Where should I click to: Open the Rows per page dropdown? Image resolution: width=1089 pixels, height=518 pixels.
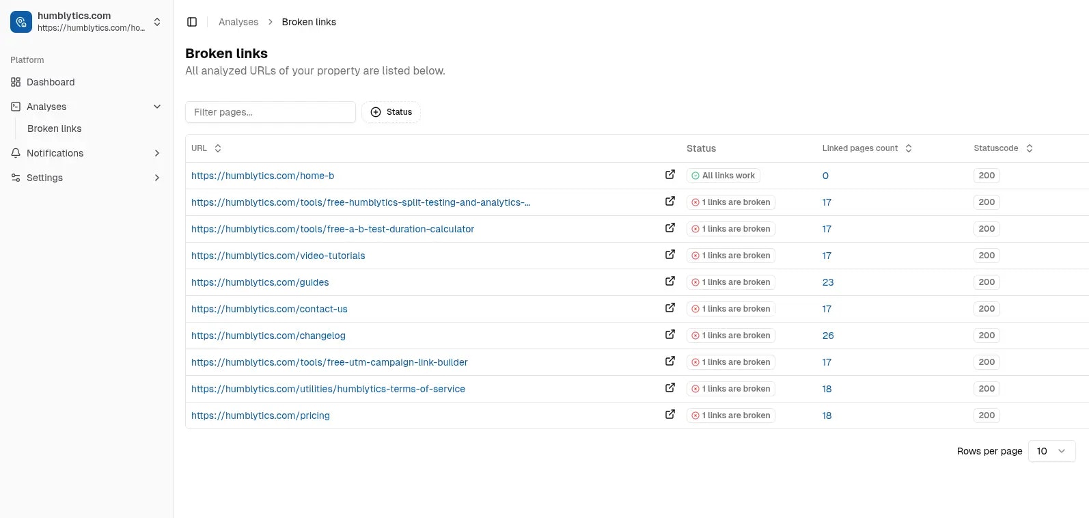click(1051, 451)
